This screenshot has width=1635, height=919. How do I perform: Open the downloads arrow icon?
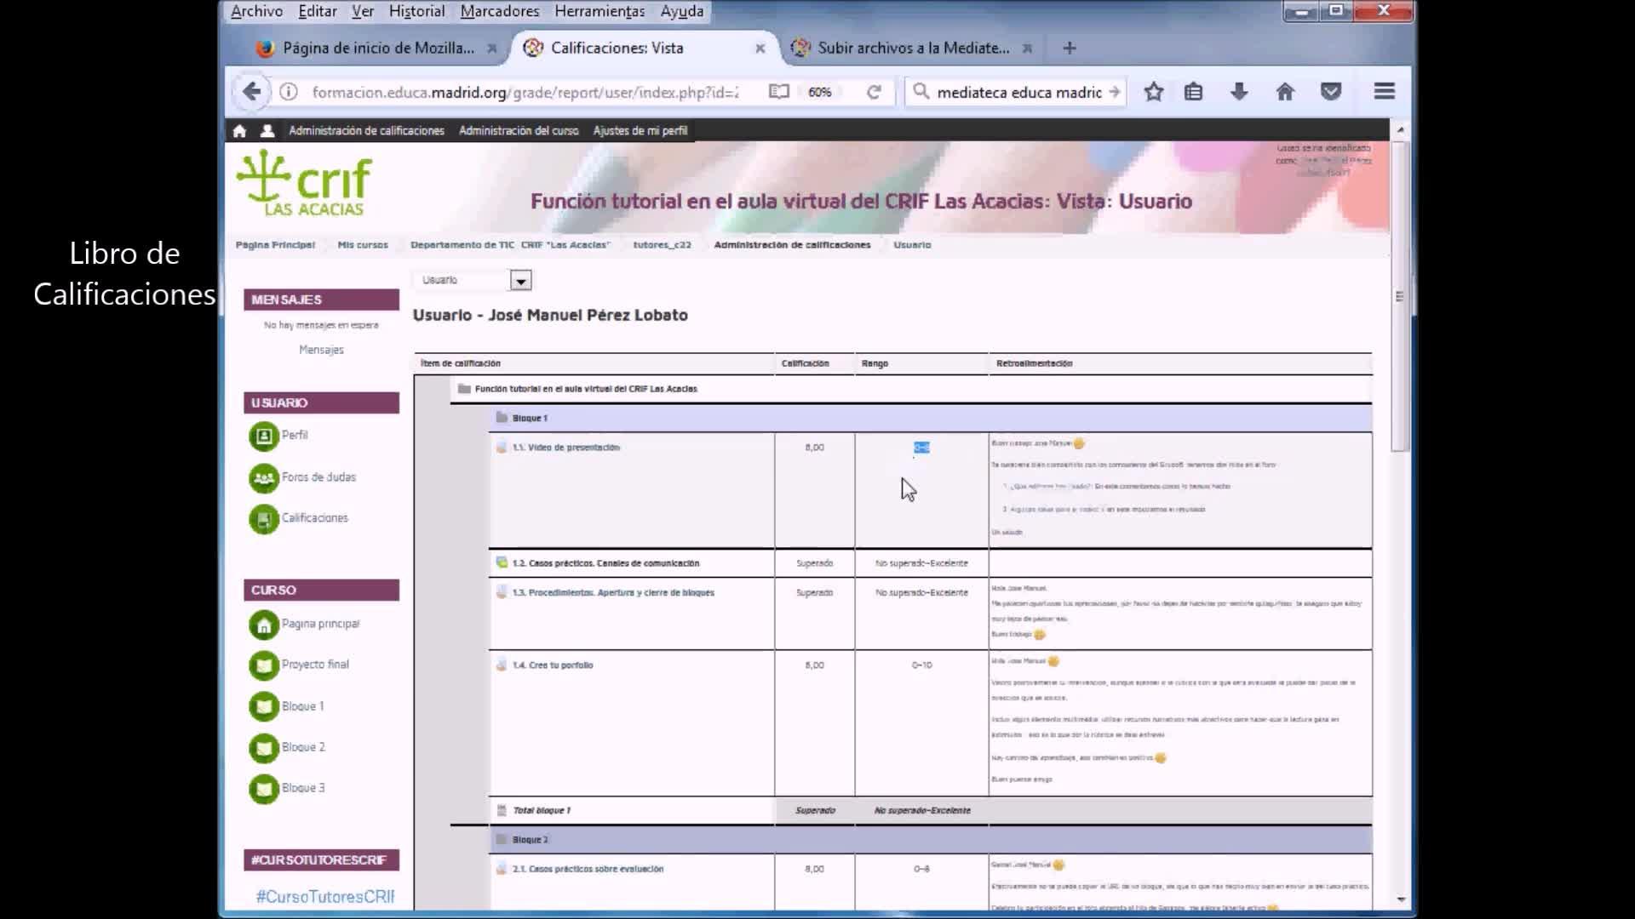1239,92
